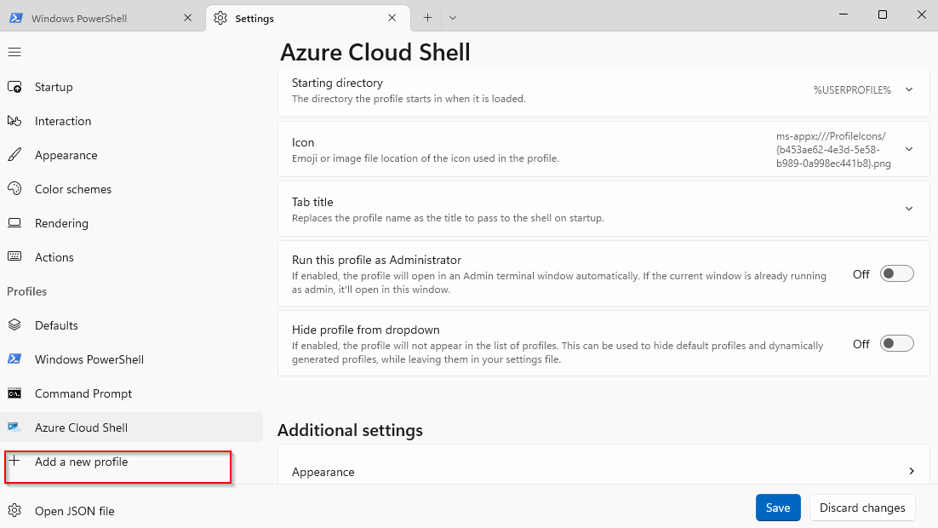Select the Windows PowerShell profile entry
This screenshot has height=528, width=938.
point(132,359)
